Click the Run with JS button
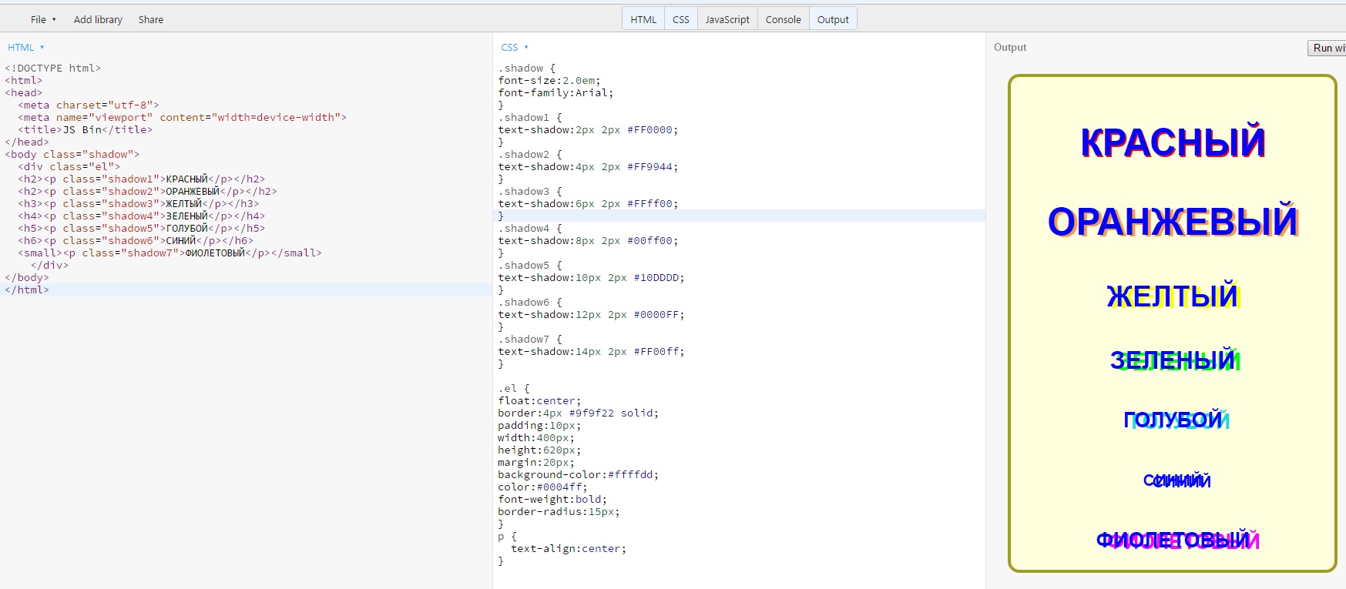 (1327, 48)
